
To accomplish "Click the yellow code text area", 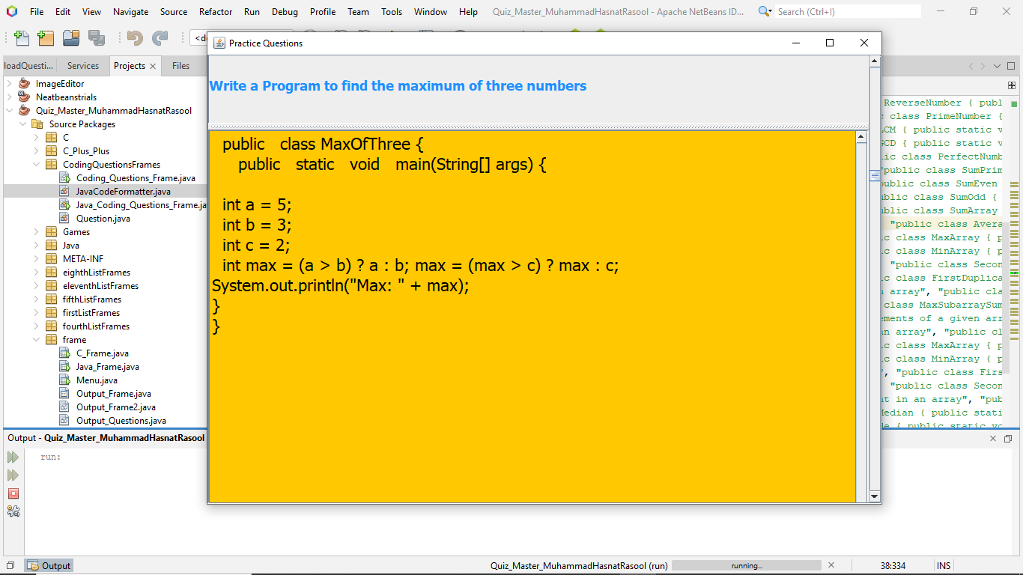I will click(532, 317).
